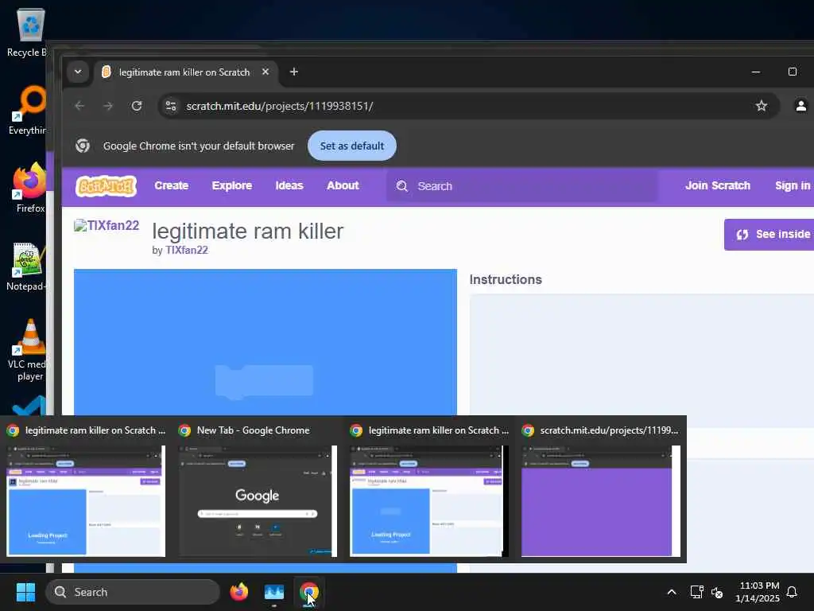
Task: Focus the address bar showing scratch.mit.edu URL
Action: coord(467,106)
